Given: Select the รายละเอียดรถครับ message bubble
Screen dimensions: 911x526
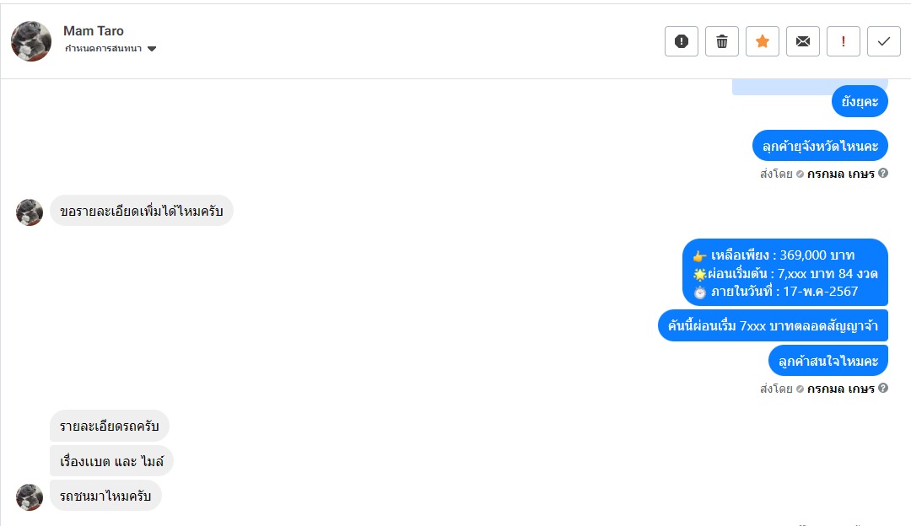Looking at the screenshot, I should tap(110, 426).
